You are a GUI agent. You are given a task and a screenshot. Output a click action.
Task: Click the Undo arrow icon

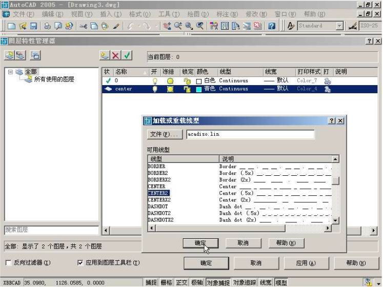(130, 26)
